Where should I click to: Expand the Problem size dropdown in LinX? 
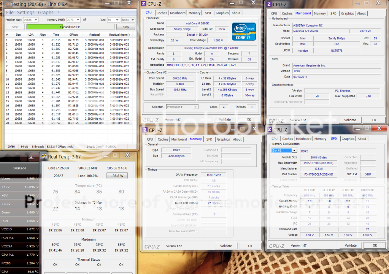point(36,20)
